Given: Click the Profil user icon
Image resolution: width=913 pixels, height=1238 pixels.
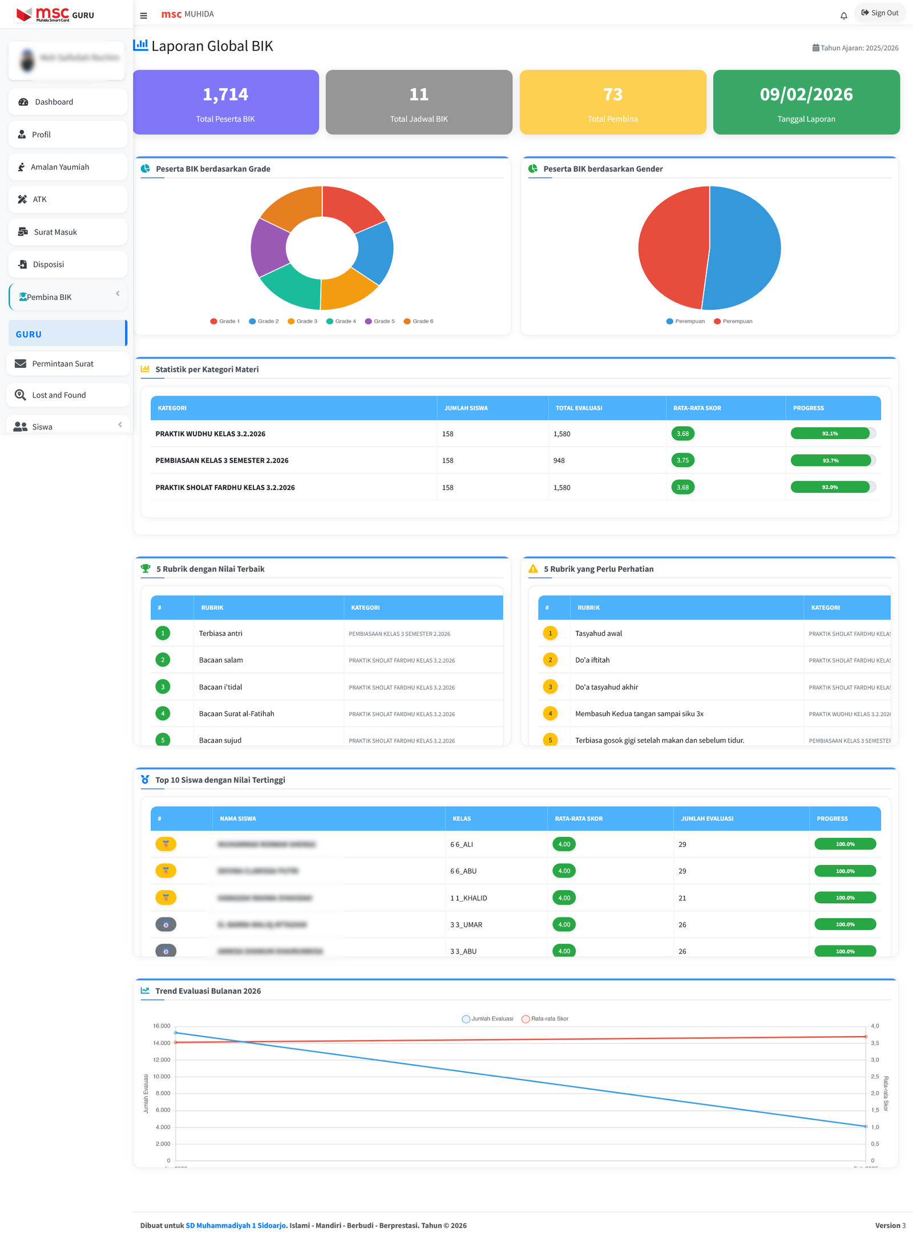Looking at the screenshot, I should coord(22,135).
